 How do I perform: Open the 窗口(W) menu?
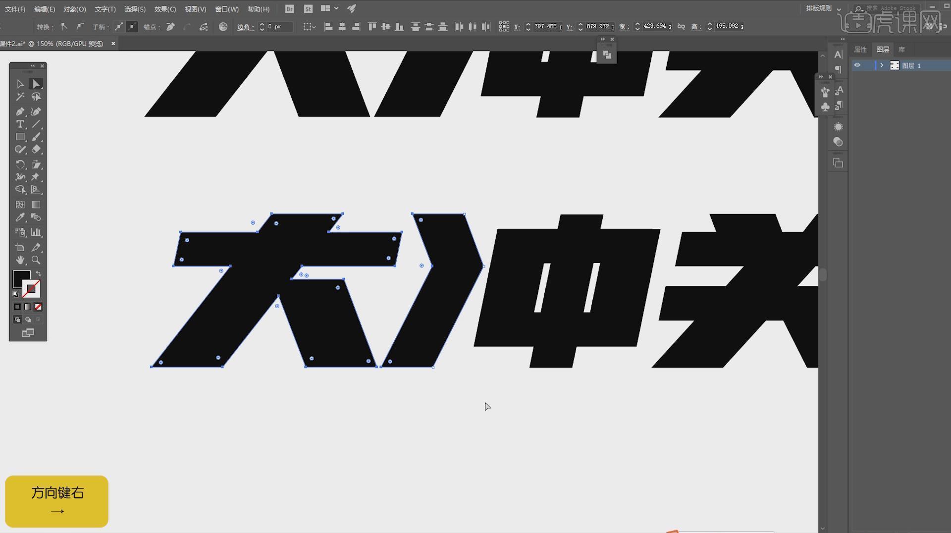(x=227, y=9)
